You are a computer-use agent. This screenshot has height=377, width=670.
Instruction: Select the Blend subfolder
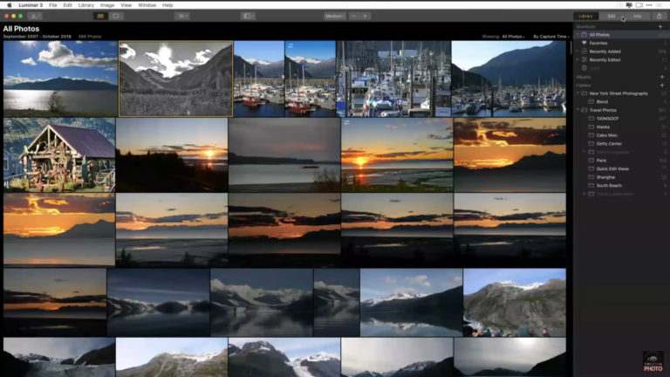[x=621, y=102]
